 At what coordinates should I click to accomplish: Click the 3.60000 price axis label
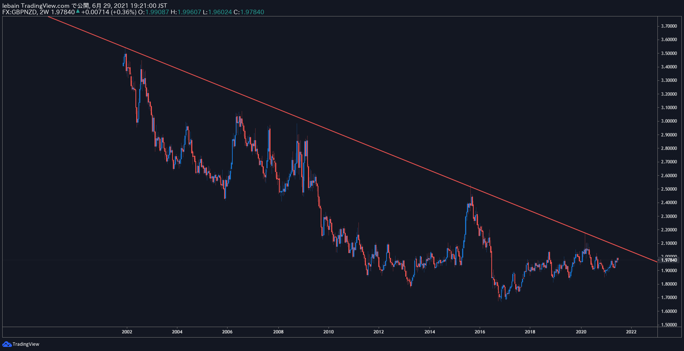(669, 40)
